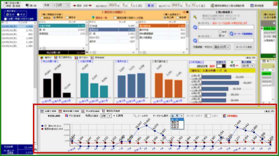This screenshot has height=156, width=279.
Task: Click the red 電気料金 legend marker
Action: tap(42, 129)
